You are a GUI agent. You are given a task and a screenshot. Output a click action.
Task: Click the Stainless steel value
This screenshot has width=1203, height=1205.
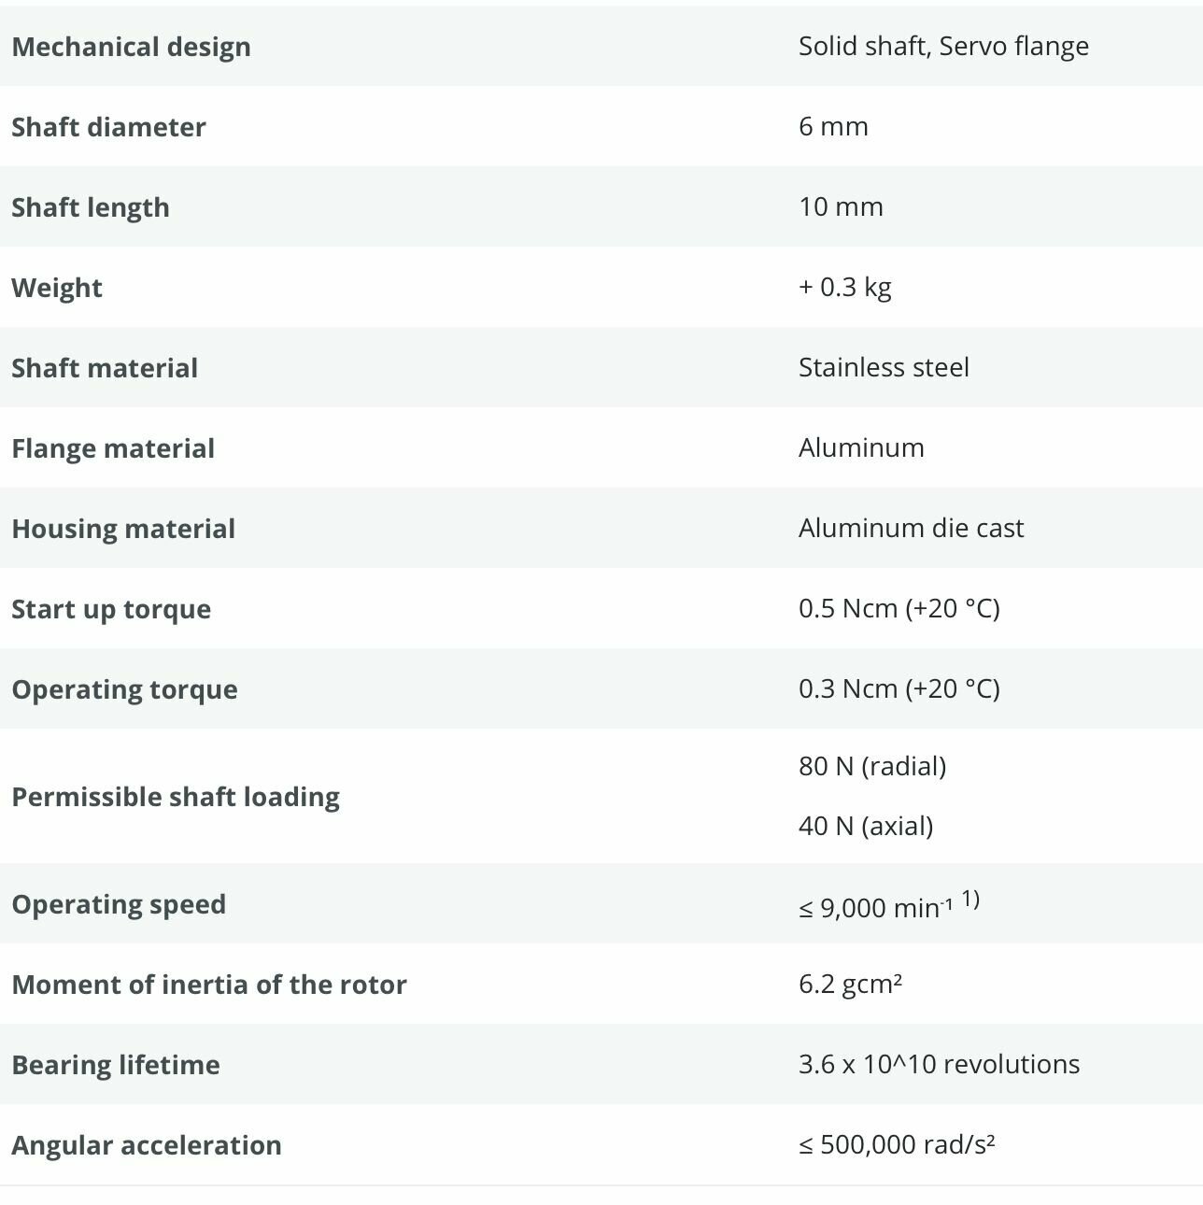pos(884,368)
